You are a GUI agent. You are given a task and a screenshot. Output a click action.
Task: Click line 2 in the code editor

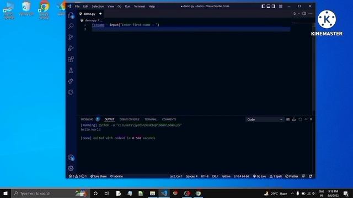191,29
